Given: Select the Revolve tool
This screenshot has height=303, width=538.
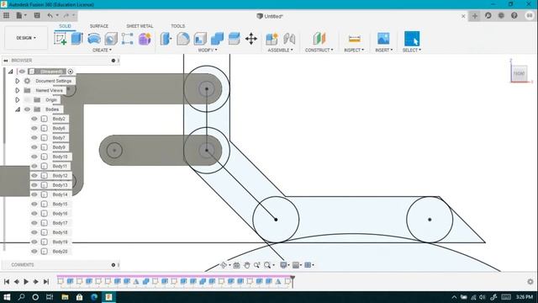Looking at the screenshot, I should click(93, 39).
